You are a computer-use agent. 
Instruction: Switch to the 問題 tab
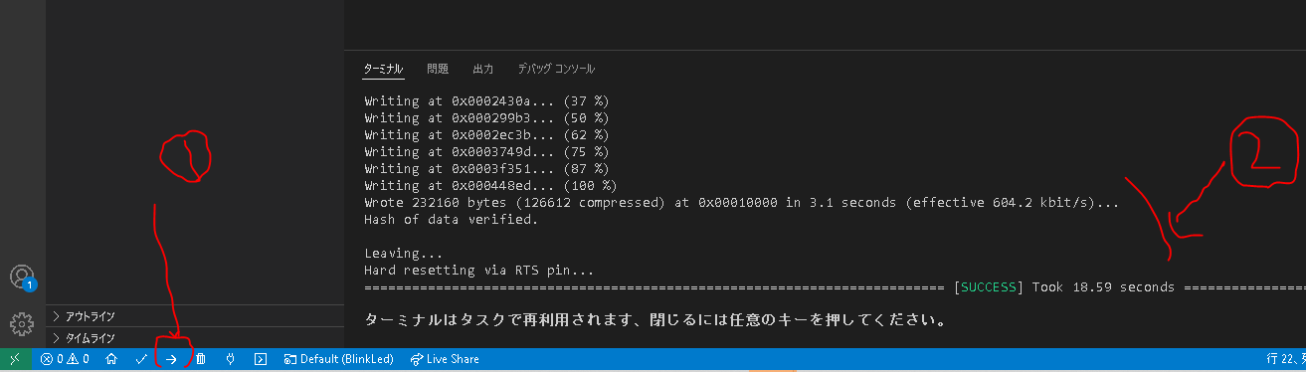[438, 70]
